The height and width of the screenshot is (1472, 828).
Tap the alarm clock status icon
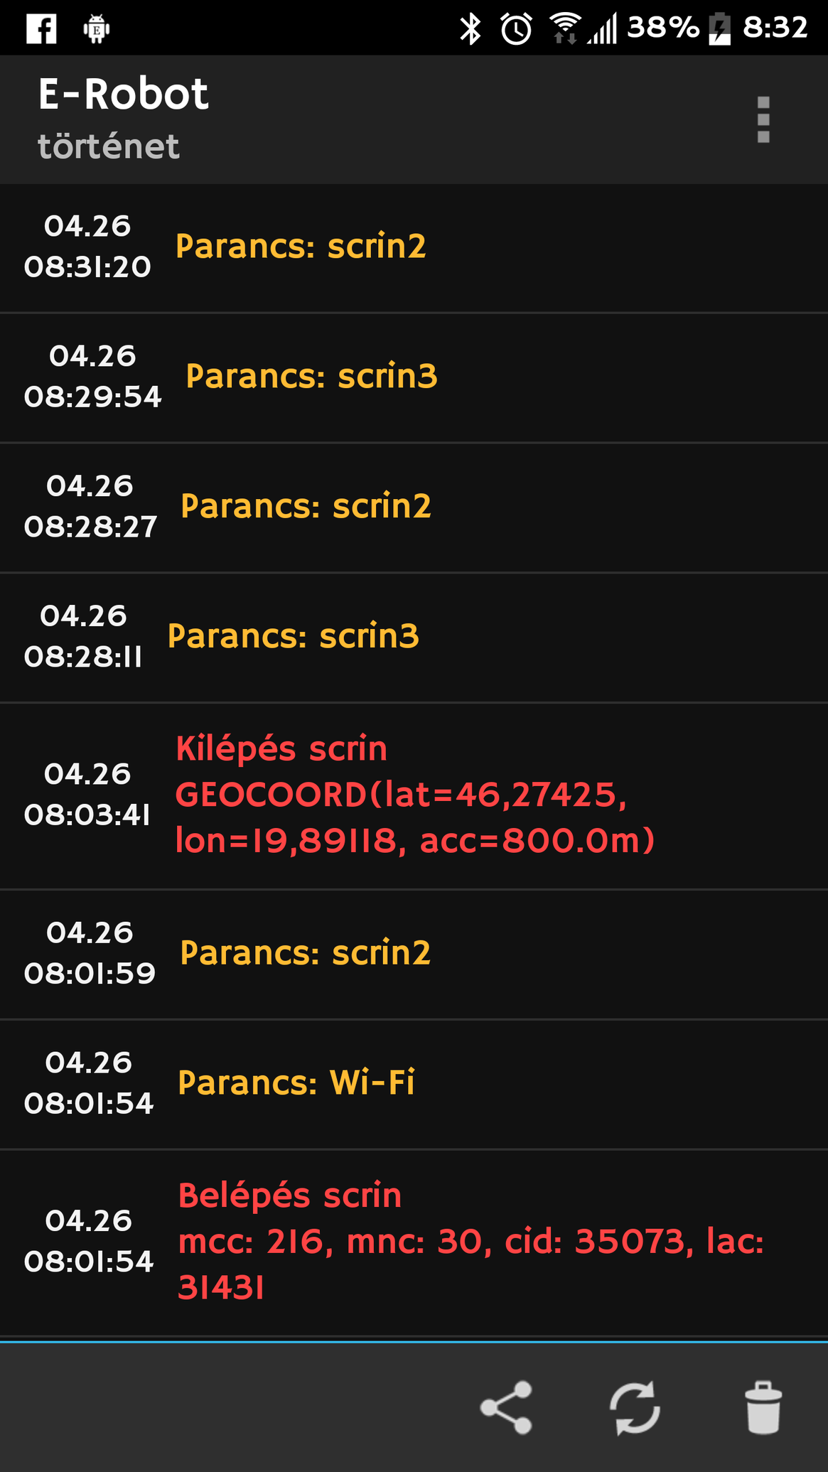tap(517, 28)
